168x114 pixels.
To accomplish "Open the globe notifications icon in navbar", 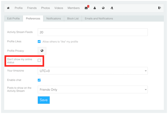I will click(x=103, y=8).
